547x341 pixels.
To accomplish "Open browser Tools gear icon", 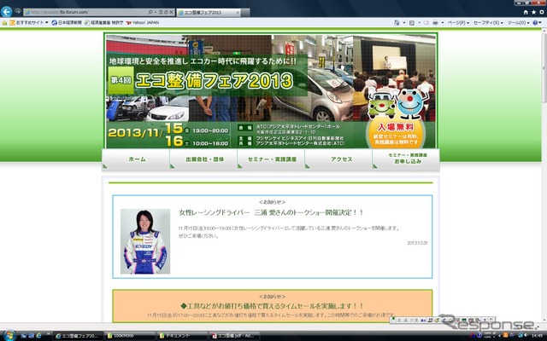I will click(x=542, y=12).
